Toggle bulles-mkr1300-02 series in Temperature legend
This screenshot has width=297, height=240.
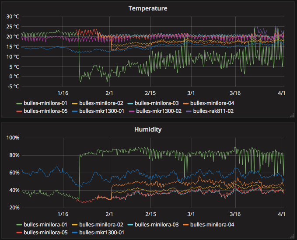pos(159,111)
